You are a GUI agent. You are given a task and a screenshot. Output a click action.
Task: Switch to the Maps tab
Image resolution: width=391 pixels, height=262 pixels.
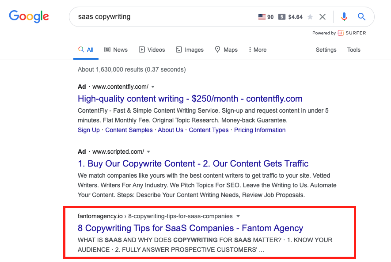[226, 49]
